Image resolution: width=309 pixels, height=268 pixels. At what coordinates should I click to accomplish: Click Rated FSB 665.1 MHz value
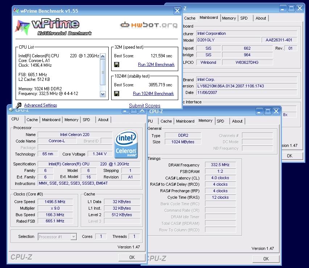[x=55, y=221]
